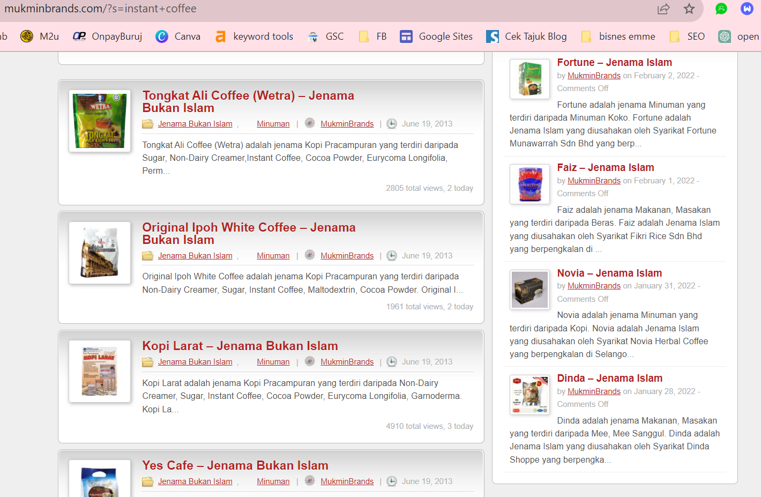This screenshot has width=761, height=497.
Task: Click Original Ipoh White Coffee thumbnail
Action: (100, 253)
